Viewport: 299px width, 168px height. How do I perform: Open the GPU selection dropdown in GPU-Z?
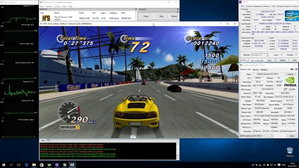pos(256,136)
